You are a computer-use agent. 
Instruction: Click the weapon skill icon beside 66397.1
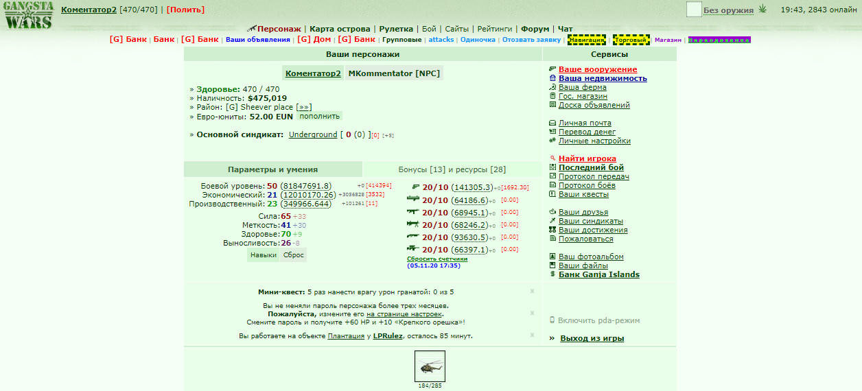click(x=413, y=249)
